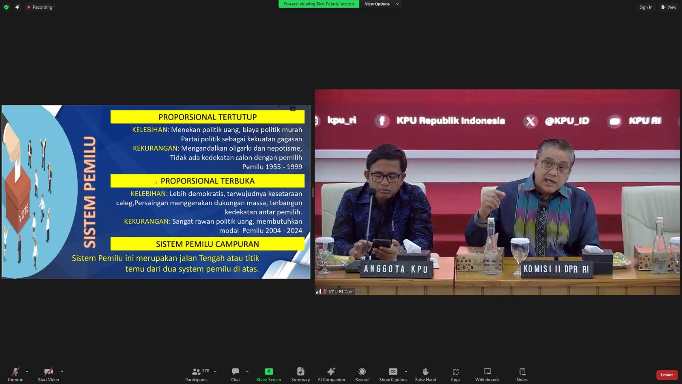Click the Sign in link
682x384 pixels.
point(646,7)
